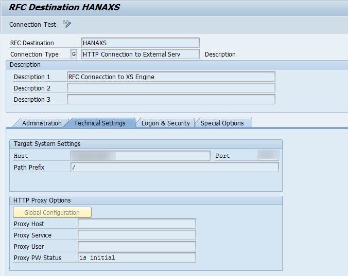Click the Proxy Host field

tap(136, 224)
